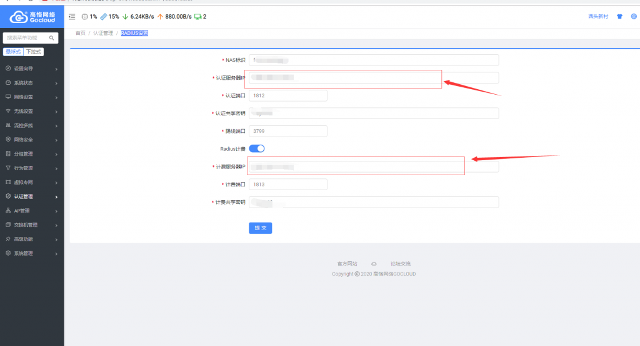Click the 西头新村 user name at top right
Viewport: 640px width, 346px height.
(598, 17)
